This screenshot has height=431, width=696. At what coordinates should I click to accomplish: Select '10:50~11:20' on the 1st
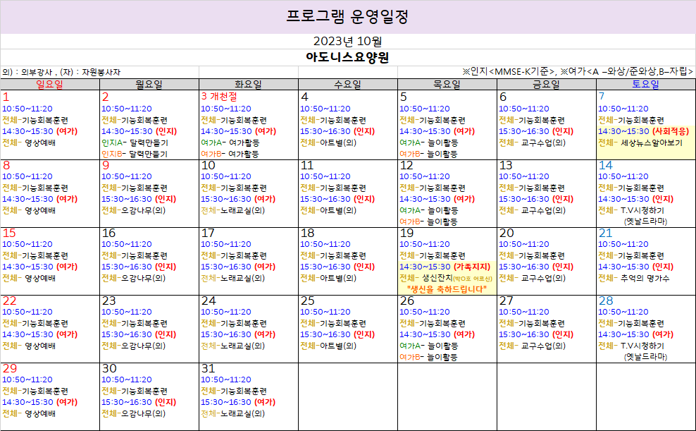(27, 109)
